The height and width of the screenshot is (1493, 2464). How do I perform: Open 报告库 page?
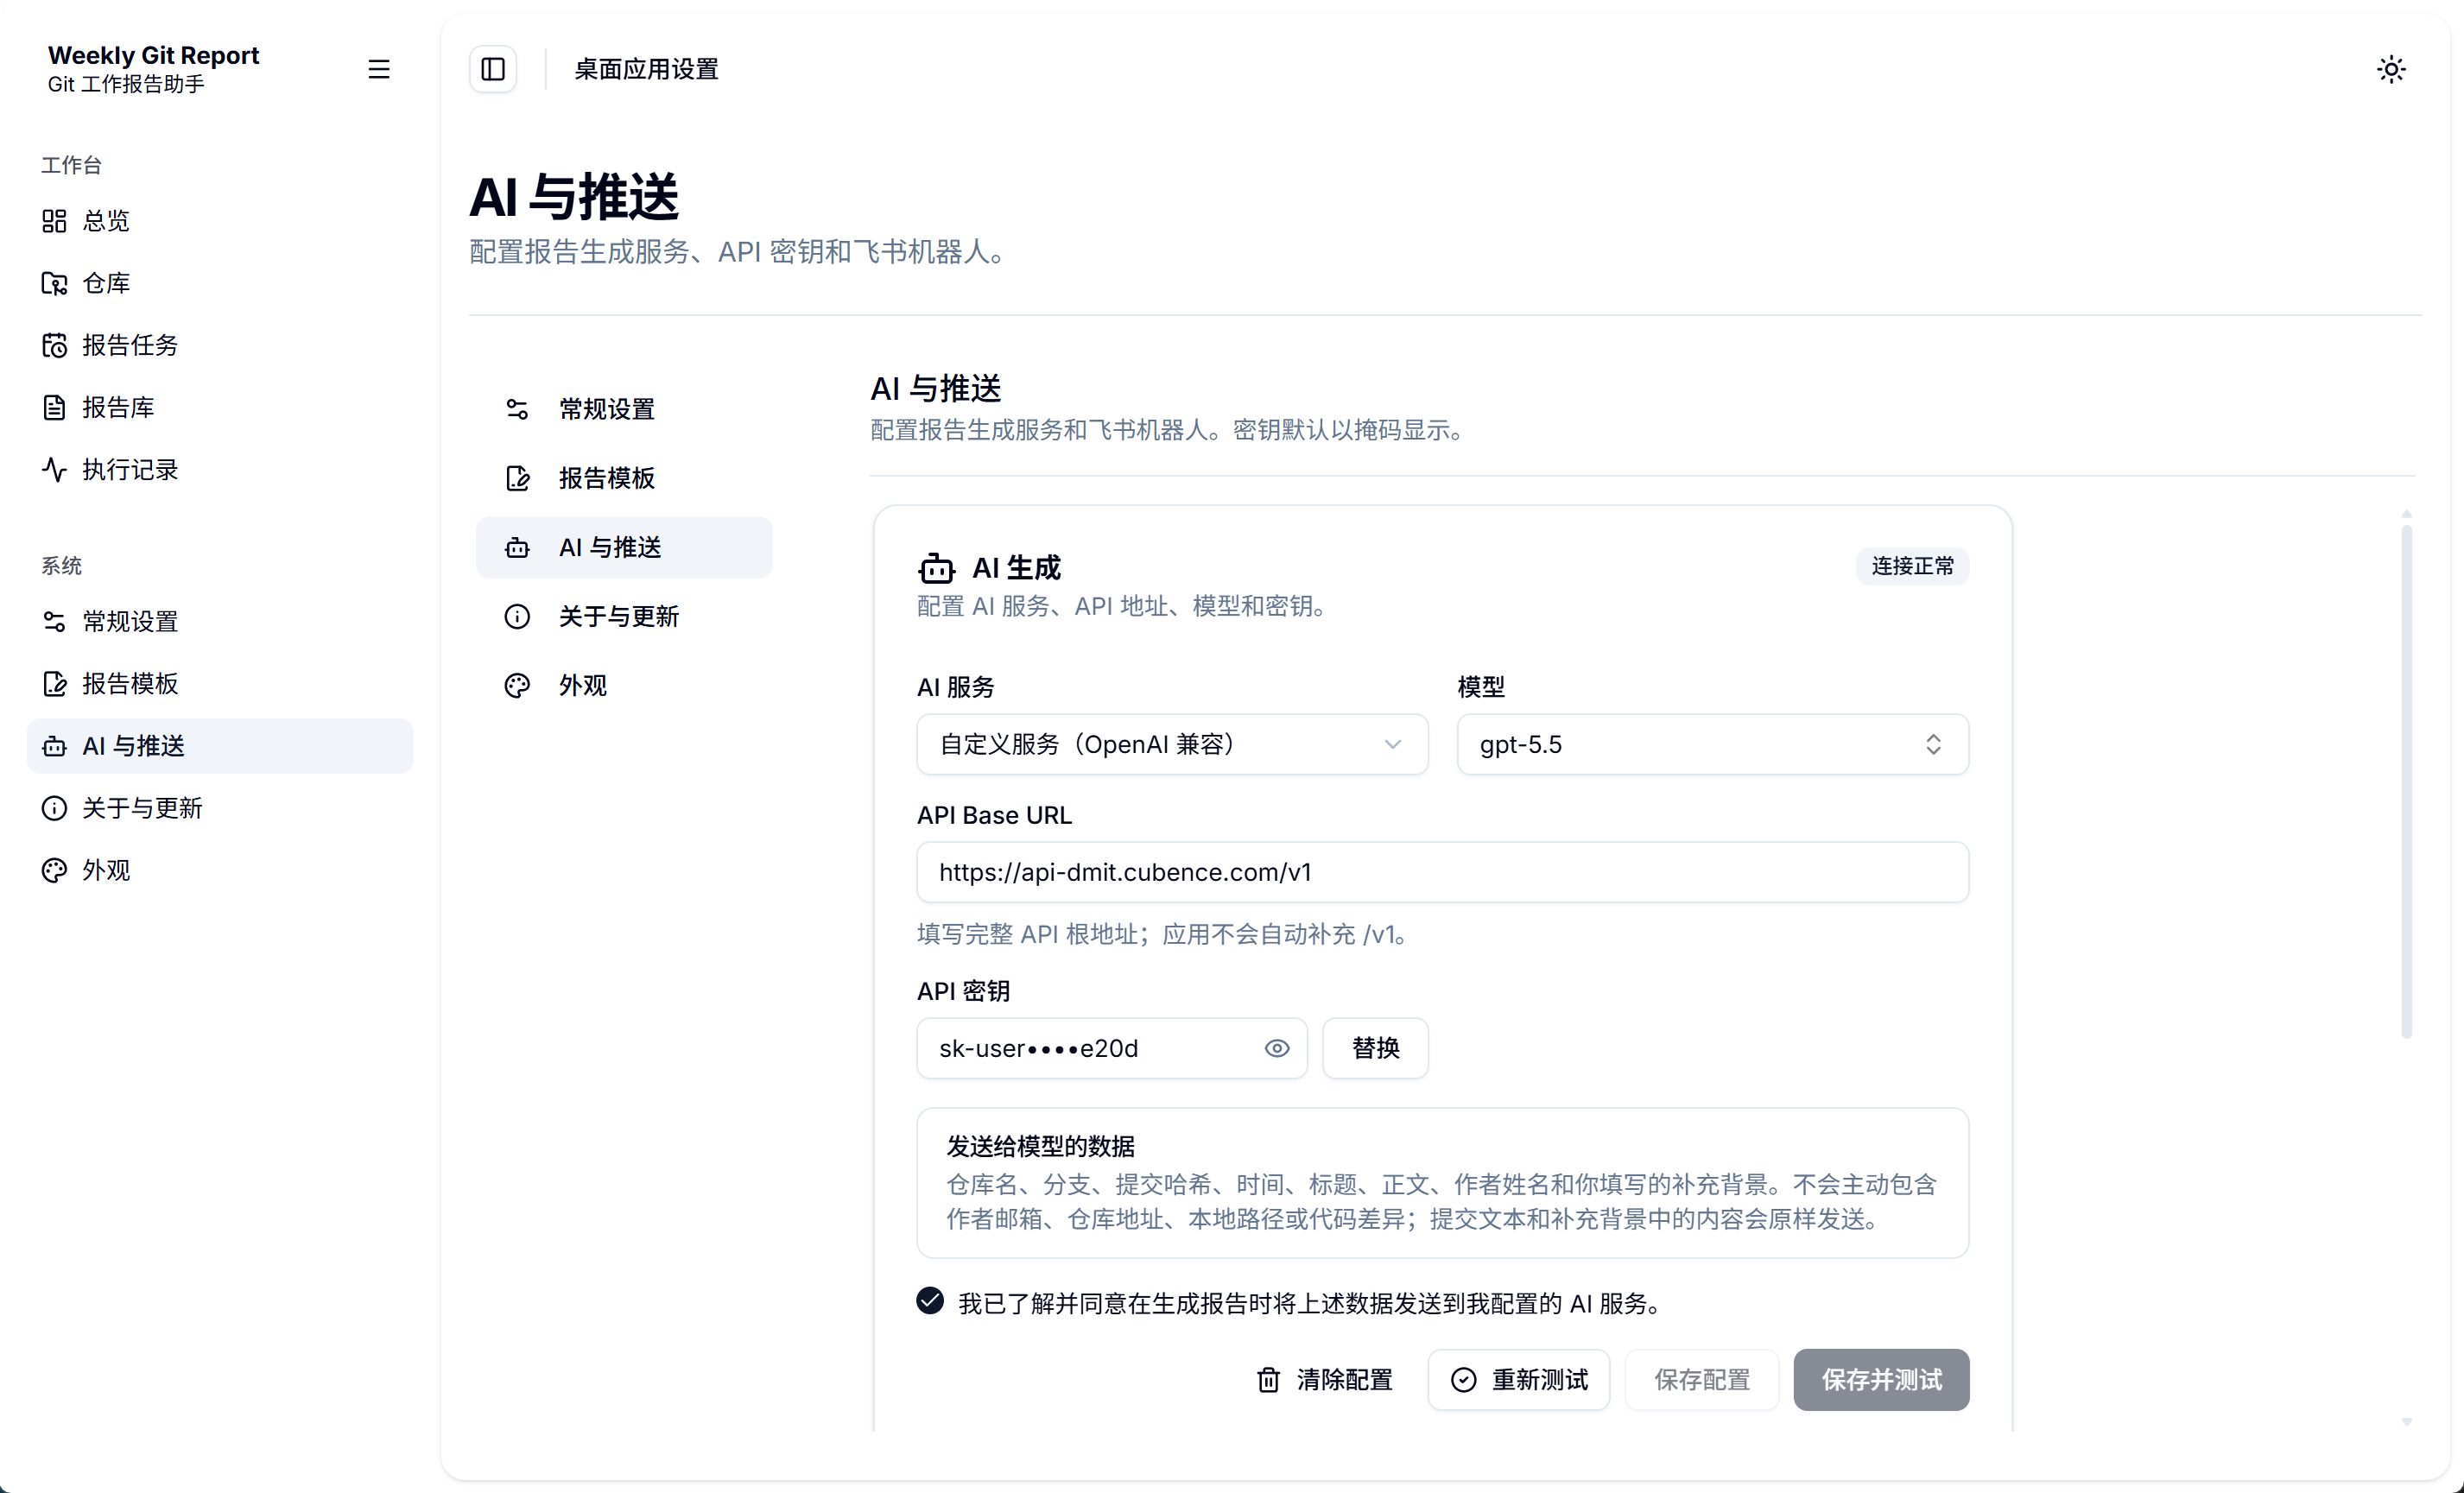[220, 407]
